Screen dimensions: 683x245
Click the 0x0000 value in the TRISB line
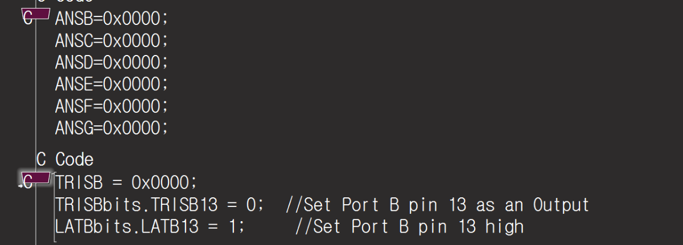tap(161, 183)
